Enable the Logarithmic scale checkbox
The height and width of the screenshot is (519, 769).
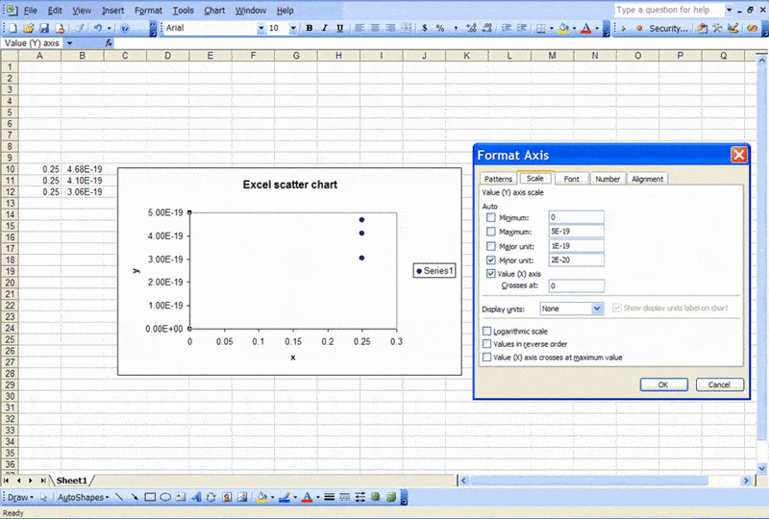(487, 331)
